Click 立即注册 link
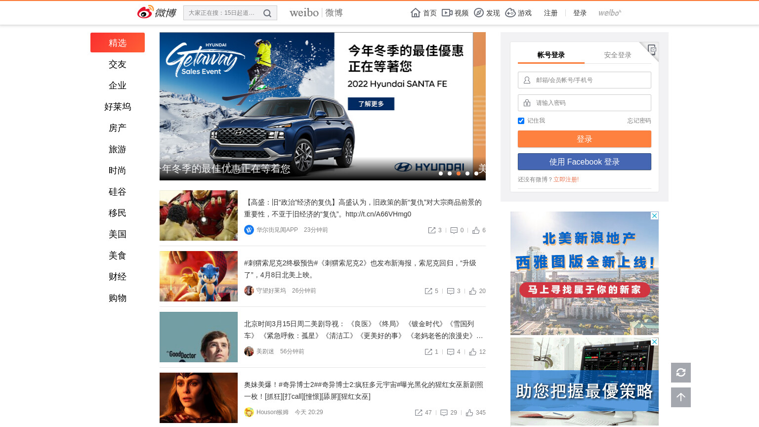The height and width of the screenshot is (427, 759). [x=565, y=179]
